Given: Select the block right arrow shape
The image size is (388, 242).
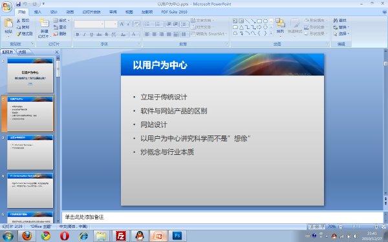Looking at the screenshot, I should [259, 27].
